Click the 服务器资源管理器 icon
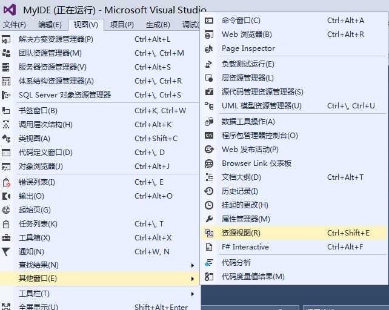This screenshot has width=389, height=310. (x=6, y=67)
